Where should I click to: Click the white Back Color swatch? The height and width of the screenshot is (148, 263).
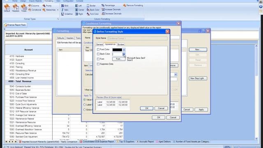point(117,54)
